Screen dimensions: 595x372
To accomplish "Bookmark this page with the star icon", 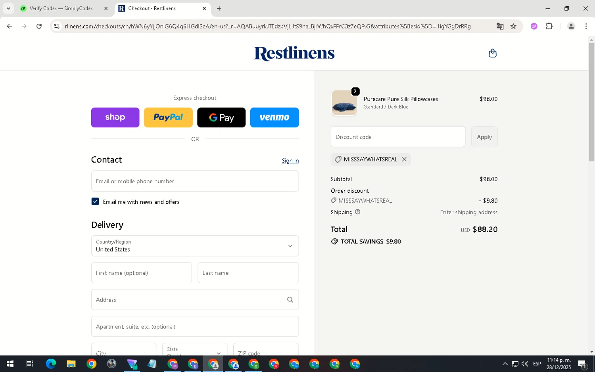I will click(513, 26).
